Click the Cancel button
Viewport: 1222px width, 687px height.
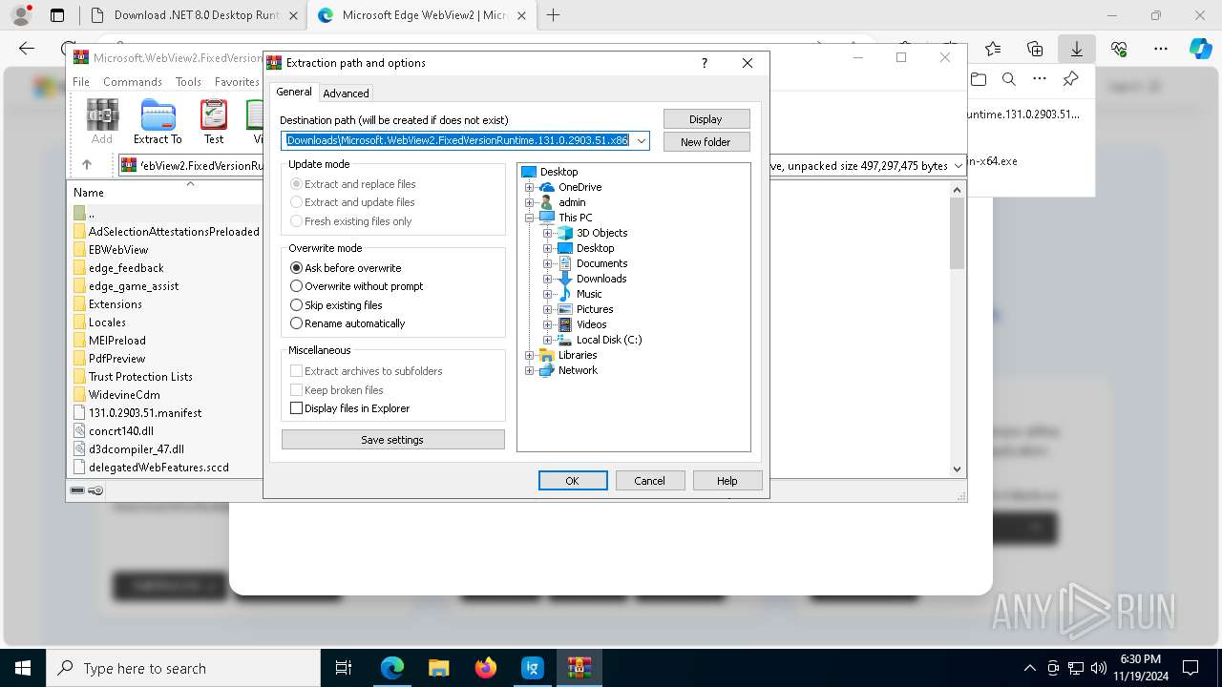[650, 481]
